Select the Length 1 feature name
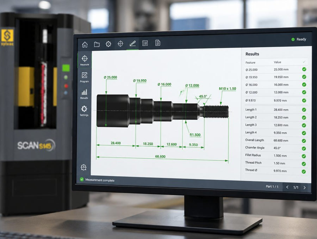The image size is (317, 239). (x=251, y=110)
